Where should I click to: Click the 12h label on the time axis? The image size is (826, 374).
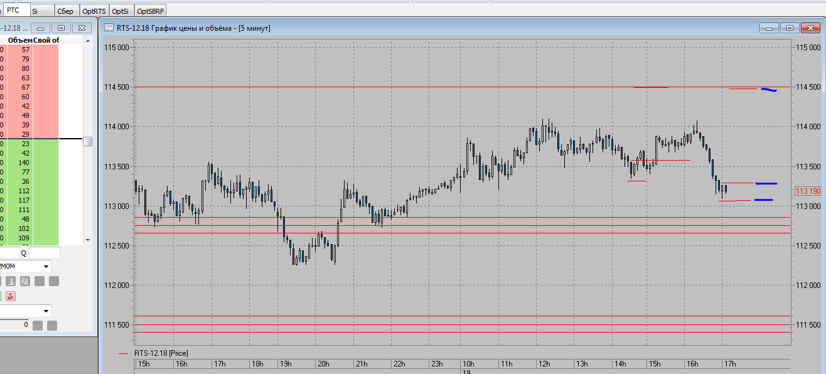pos(544,364)
